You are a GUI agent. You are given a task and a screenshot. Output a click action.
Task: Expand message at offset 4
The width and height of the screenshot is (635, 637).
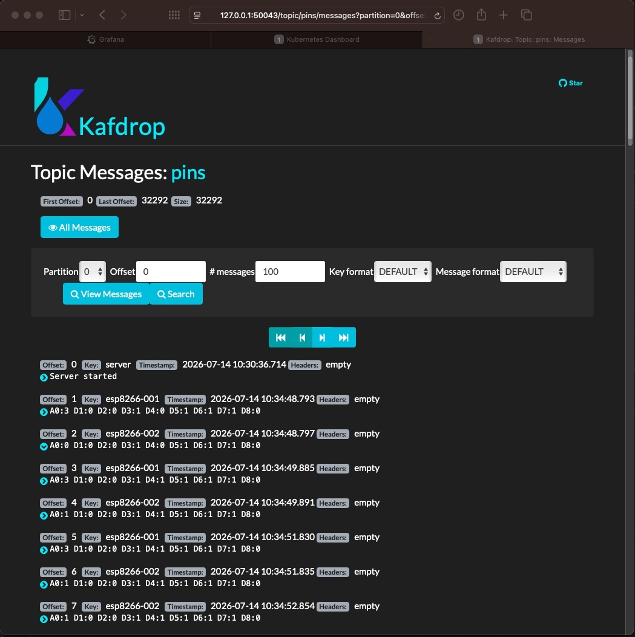tap(44, 515)
